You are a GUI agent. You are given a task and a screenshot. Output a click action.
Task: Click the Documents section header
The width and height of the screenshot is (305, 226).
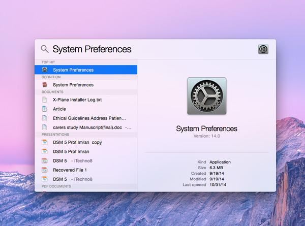(52, 92)
